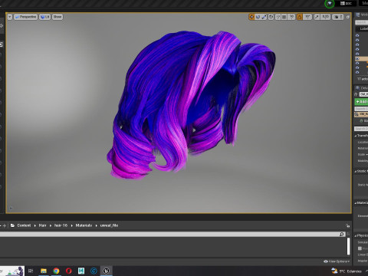Select the Translate gizmo tool in viewport
The height and width of the screenshot is (276, 368).
(251, 17)
